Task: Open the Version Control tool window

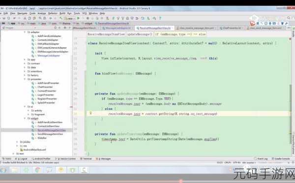Action: (65, 159)
